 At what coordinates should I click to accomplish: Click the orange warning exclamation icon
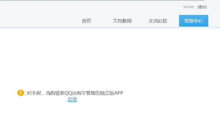click(x=21, y=93)
